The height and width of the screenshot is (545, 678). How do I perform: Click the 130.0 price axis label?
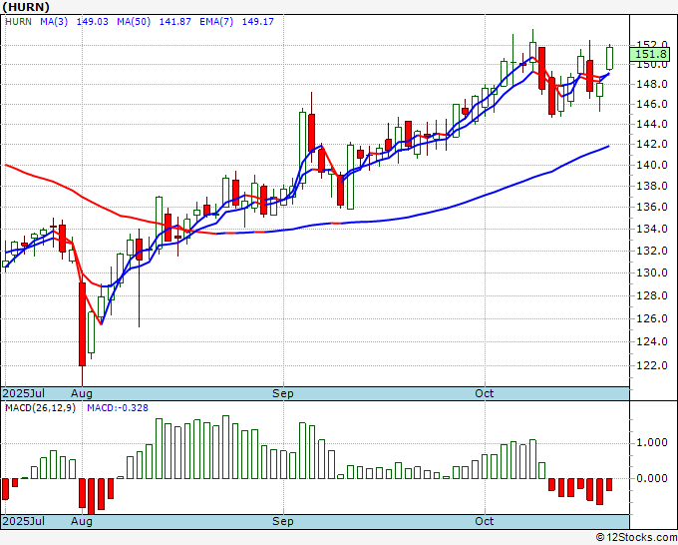pyautogui.click(x=652, y=272)
